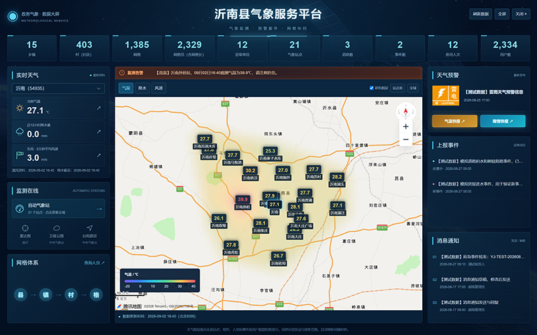Click the rain cloud icon beside 0.0 mm

pyautogui.click(x=19, y=132)
